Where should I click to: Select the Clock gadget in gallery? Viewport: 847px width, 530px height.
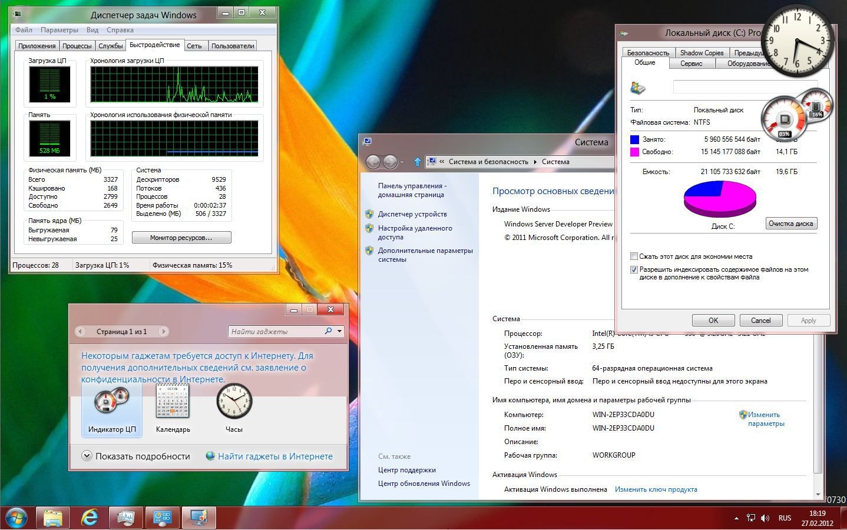[x=234, y=410]
